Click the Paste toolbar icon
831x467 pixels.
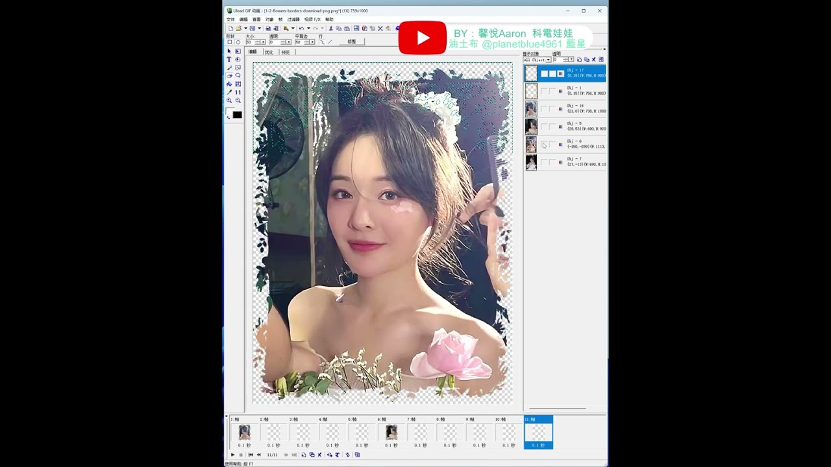(347, 29)
